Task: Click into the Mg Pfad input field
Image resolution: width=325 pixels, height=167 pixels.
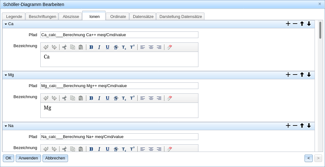Action: click(x=119, y=86)
